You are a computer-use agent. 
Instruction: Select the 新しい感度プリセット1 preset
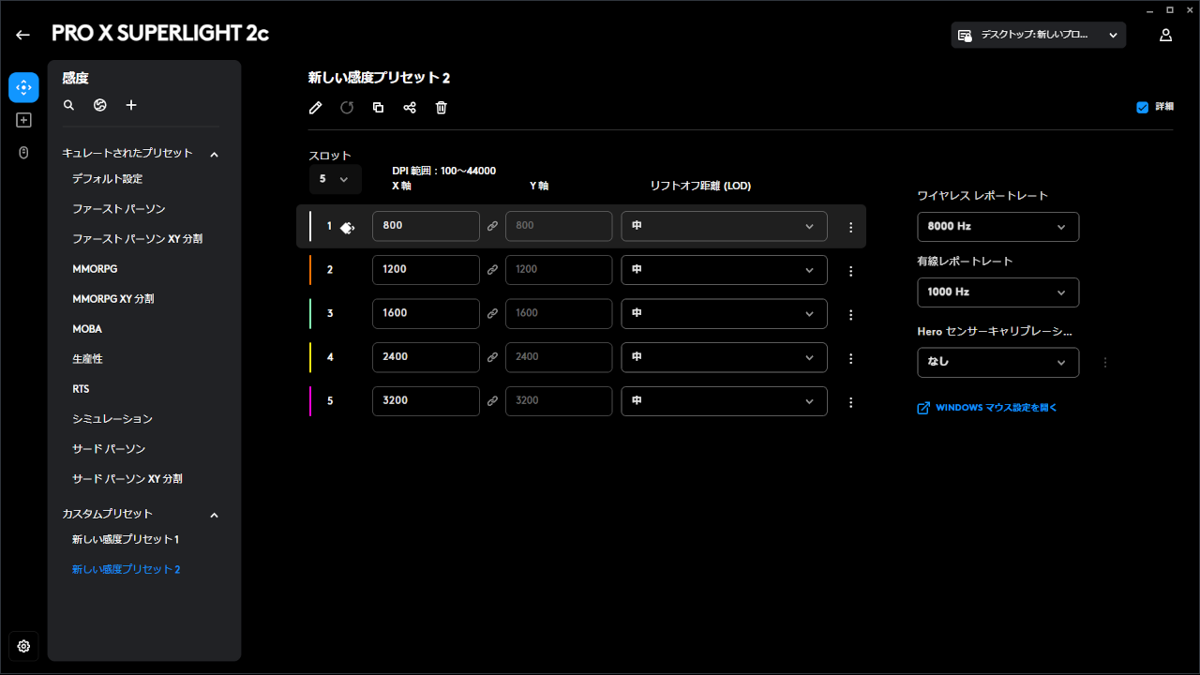[127, 539]
